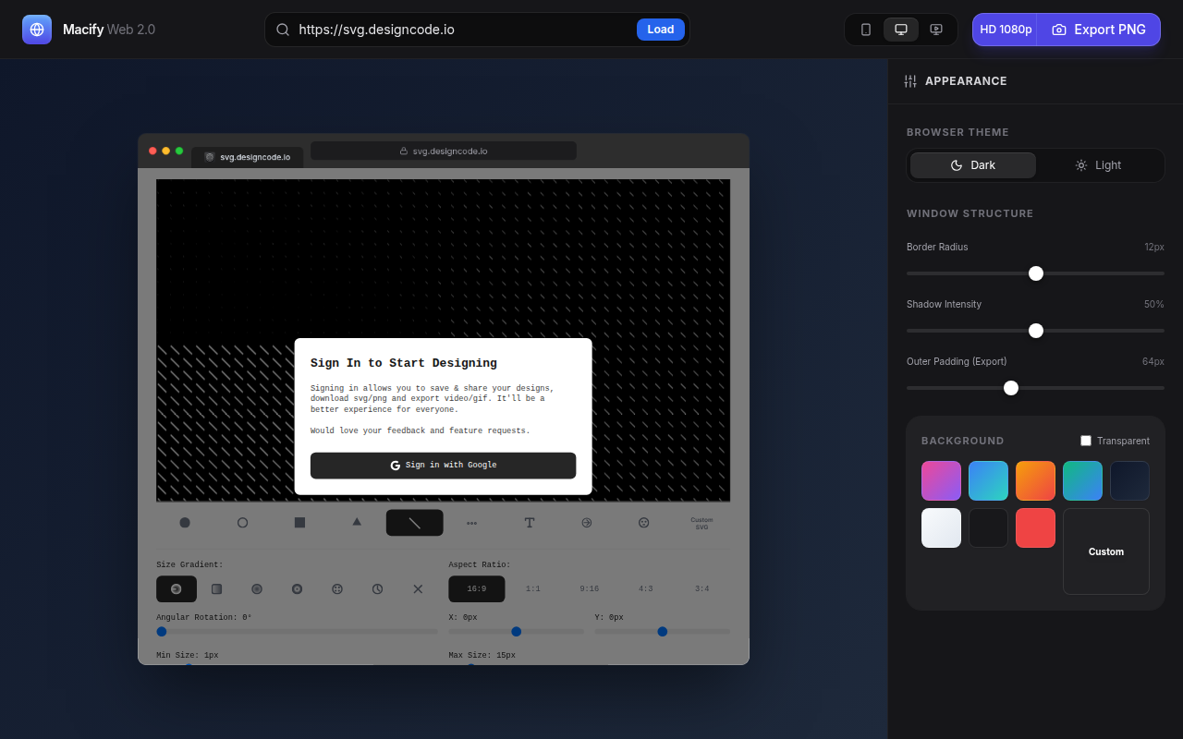The image size is (1183, 739).
Task: Toggle the Transparent background checkbox
Action: 1086,441
